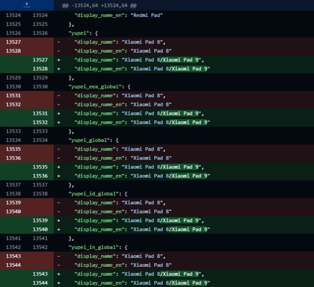Select deleted line number 13532
Image resolution: width=314 pixels, height=287 pixels.
[x=14, y=105]
